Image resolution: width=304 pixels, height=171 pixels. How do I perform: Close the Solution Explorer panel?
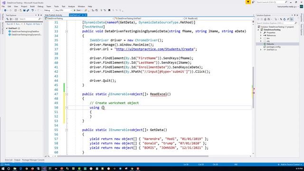(x=297, y=15)
